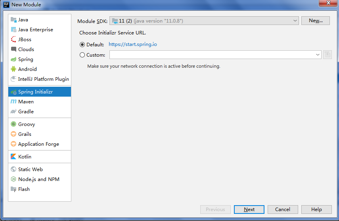Click the disabled icon beside Custom field
The image size is (339, 221).
[x=328, y=55]
